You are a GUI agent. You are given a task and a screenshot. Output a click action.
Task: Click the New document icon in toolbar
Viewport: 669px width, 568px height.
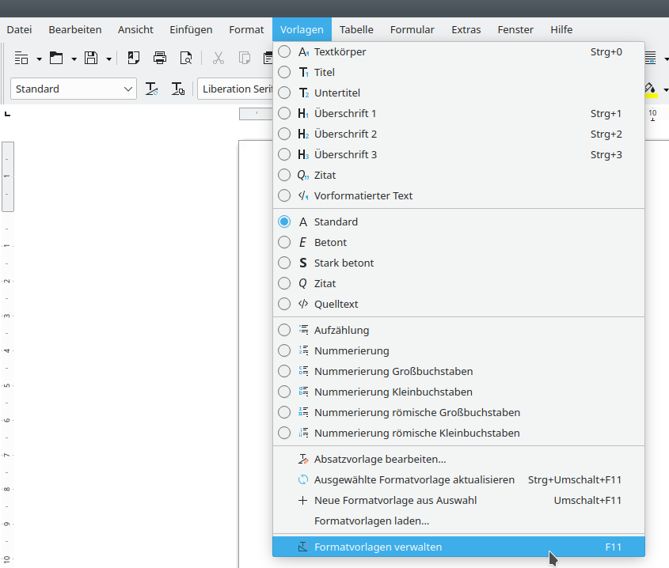tap(21, 58)
